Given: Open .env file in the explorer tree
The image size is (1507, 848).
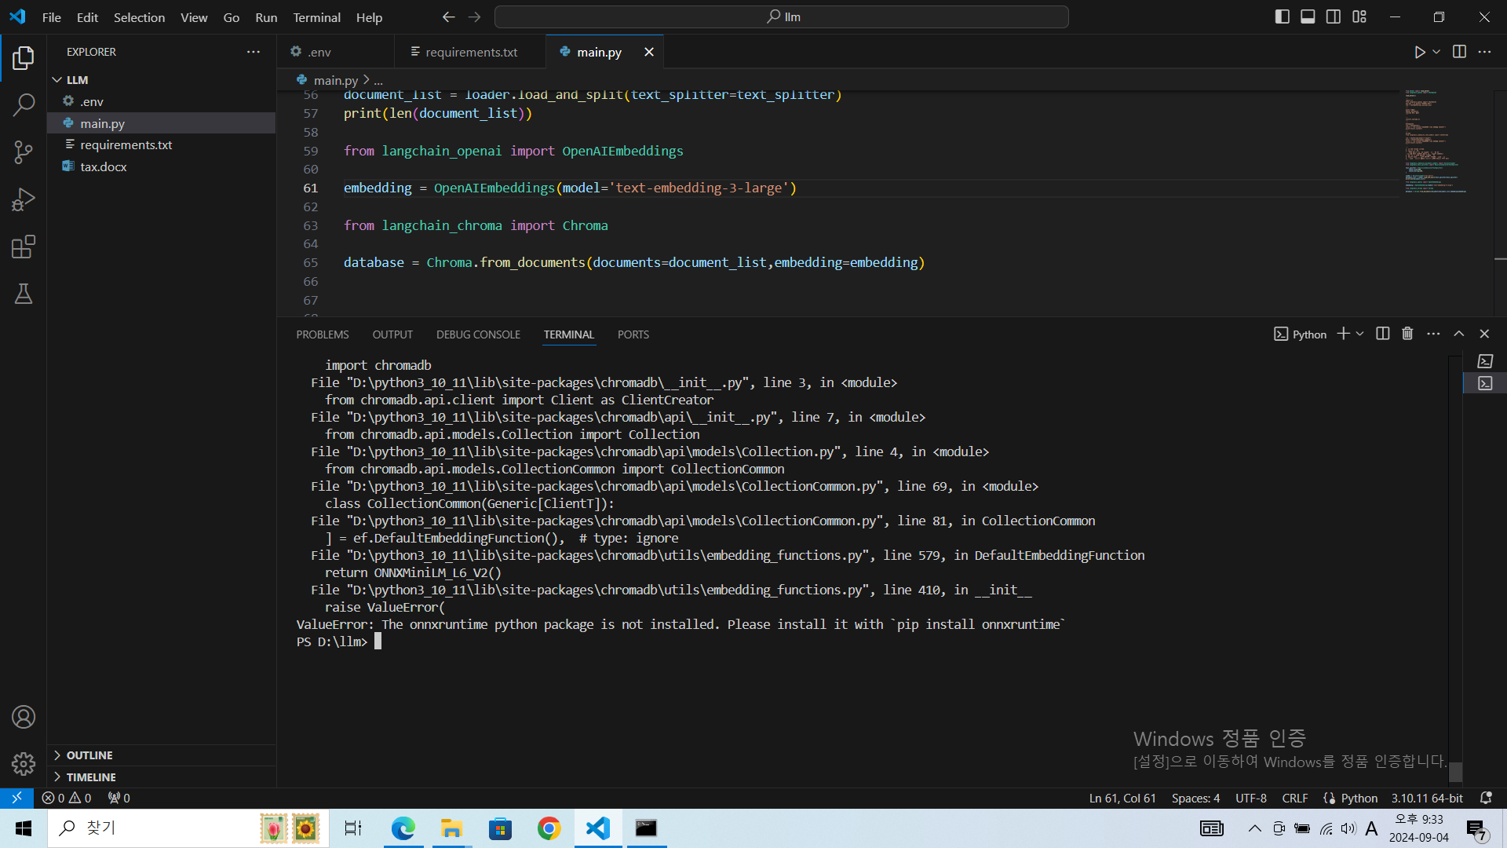Looking at the screenshot, I should pyautogui.click(x=162, y=101).
